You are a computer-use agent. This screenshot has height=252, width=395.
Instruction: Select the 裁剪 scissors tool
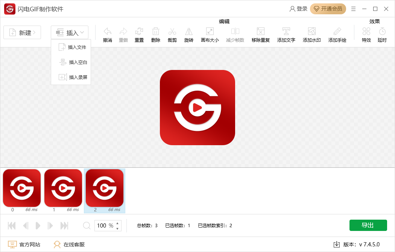(172, 32)
